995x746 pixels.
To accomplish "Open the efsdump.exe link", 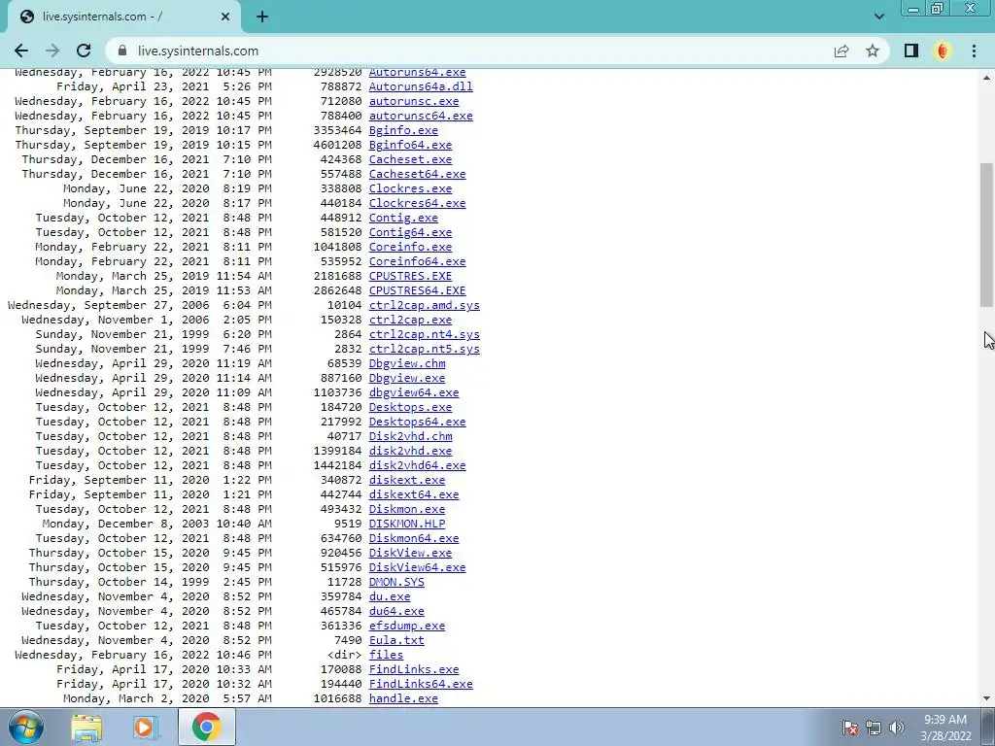I will tap(407, 627).
